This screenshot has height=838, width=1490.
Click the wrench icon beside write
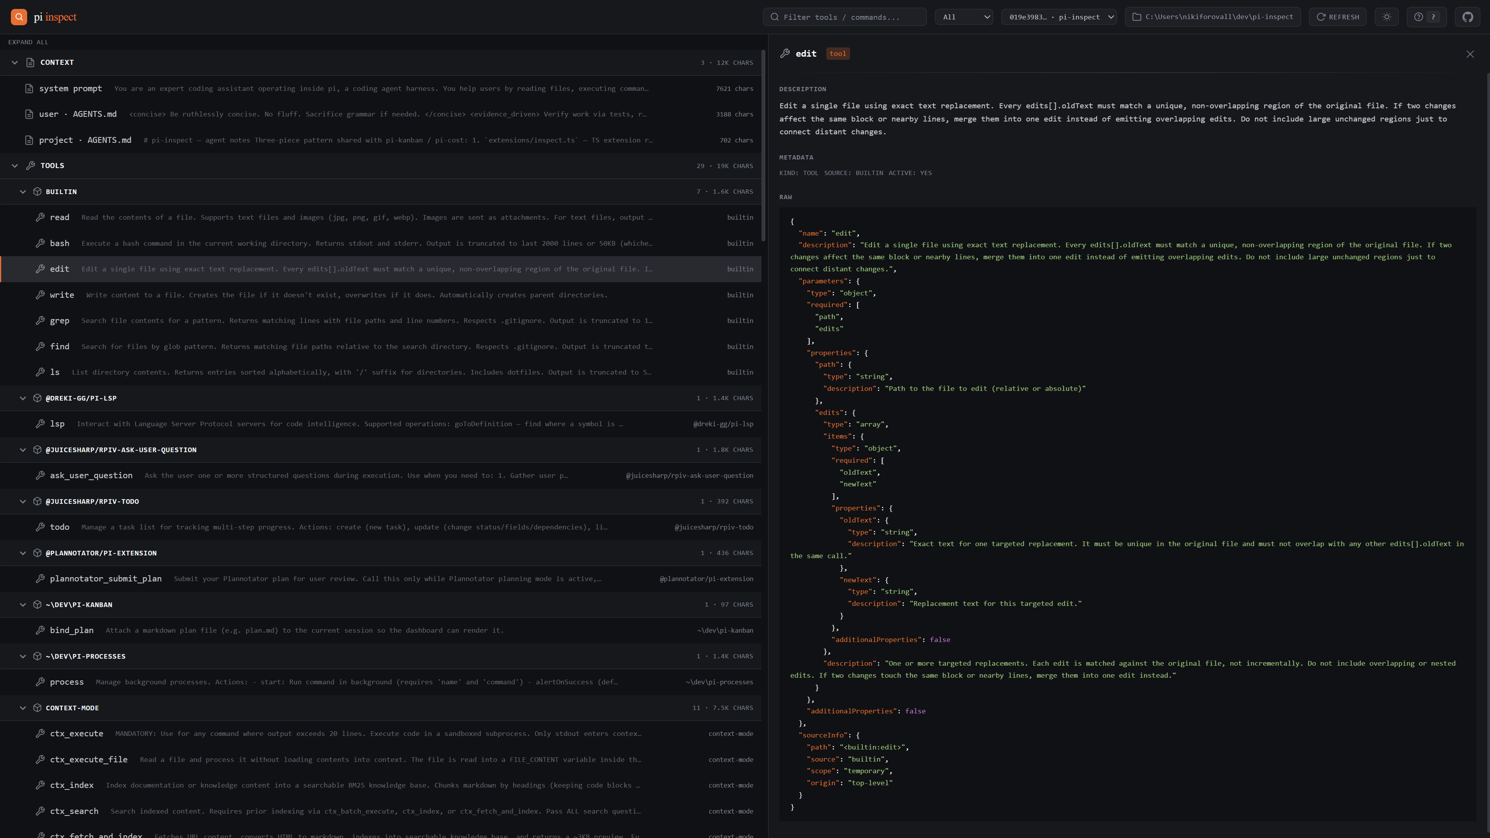(40, 295)
